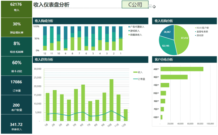
Task: Click the G客户 horizontal bar
Action: [x=161, y=117]
